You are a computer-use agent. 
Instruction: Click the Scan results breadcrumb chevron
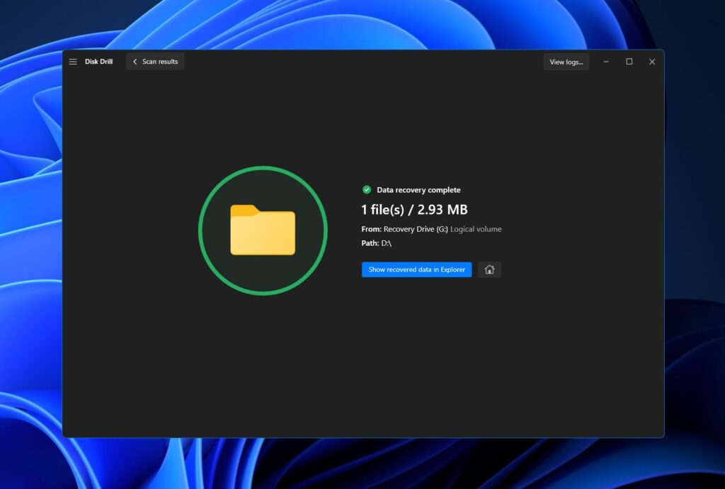coord(135,62)
